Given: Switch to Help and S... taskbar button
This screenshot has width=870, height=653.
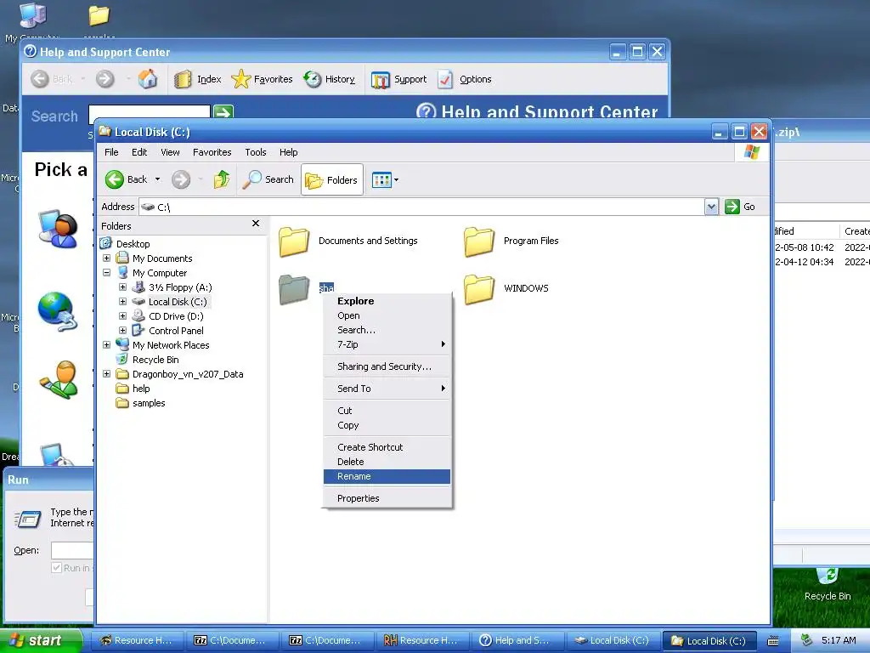Looking at the screenshot, I should point(517,640).
